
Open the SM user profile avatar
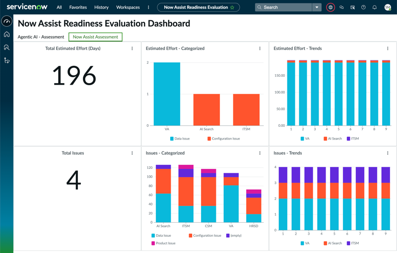[x=388, y=7]
